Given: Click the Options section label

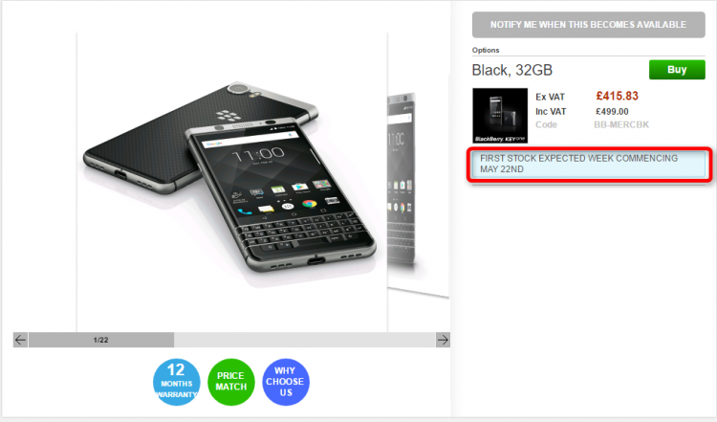Looking at the screenshot, I should (x=486, y=50).
